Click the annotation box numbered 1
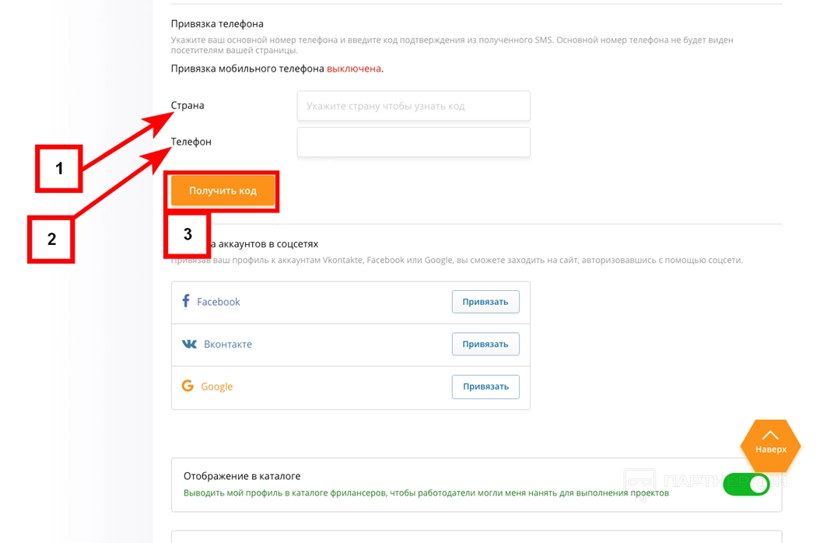This screenshot has height=543, width=827. click(59, 168)
